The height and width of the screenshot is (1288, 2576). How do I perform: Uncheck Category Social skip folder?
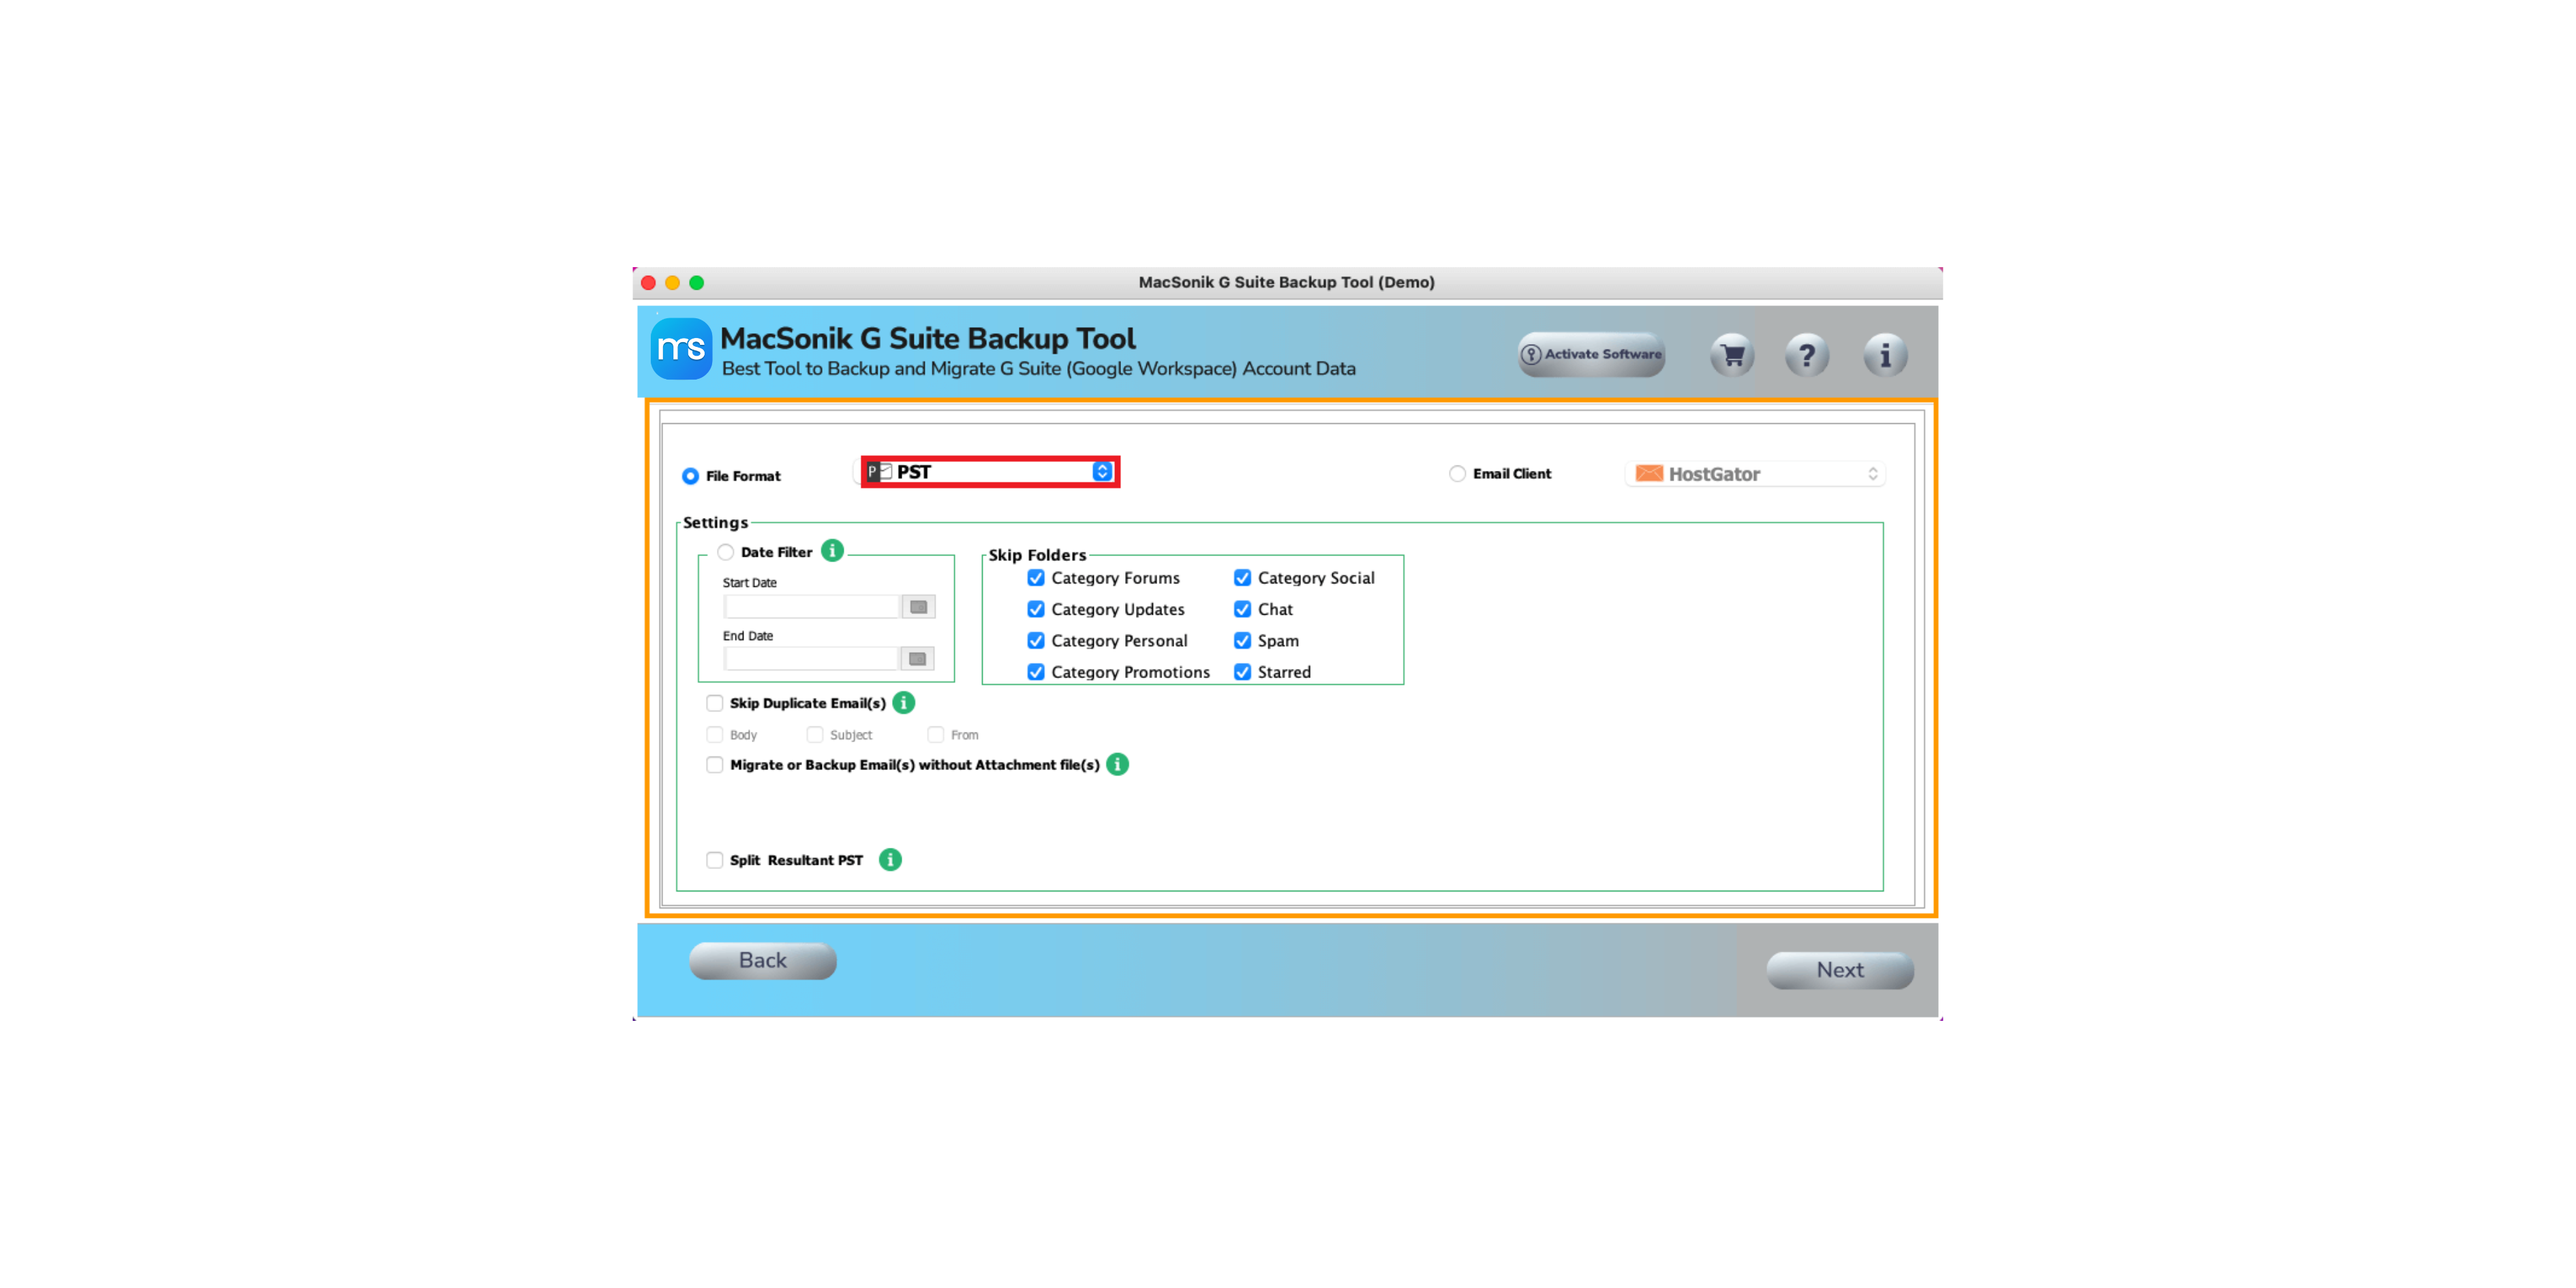[x=1242, y=578]
